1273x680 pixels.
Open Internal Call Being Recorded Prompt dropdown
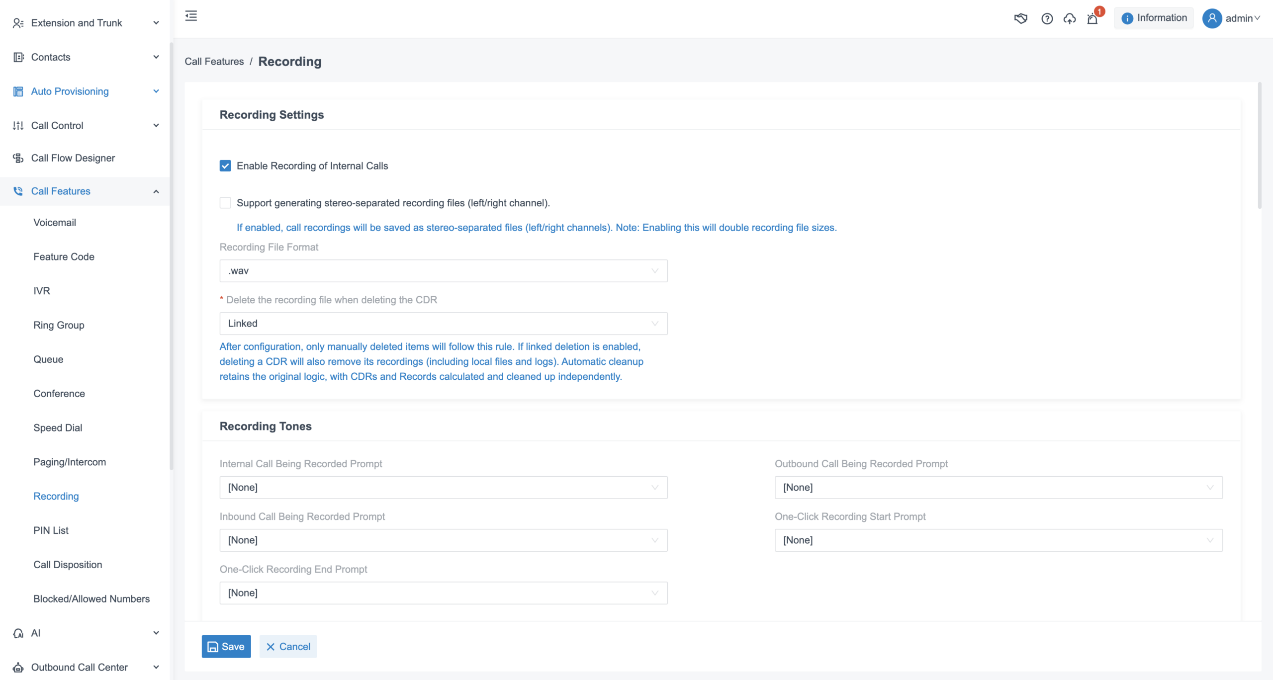[x=444, y=488]
